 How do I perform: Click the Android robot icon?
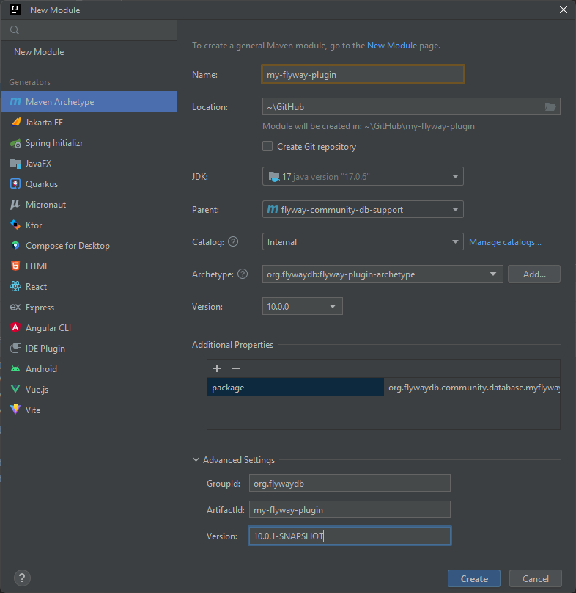tap(15, 368)
